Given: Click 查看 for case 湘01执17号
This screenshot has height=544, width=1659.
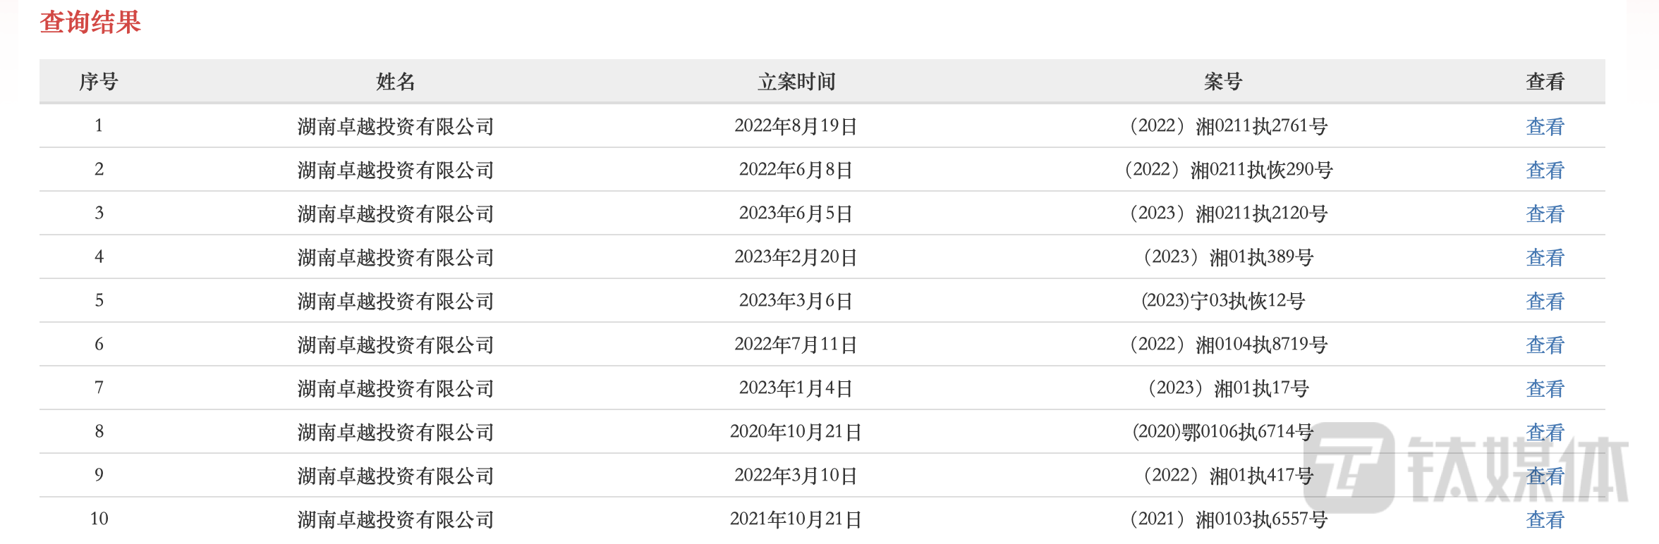Looking at the screenshot, I should (1545, 388).
